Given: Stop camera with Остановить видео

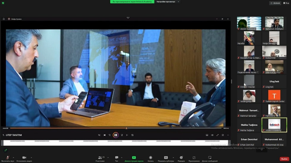Looking at the screenshot, I should 24,159.
